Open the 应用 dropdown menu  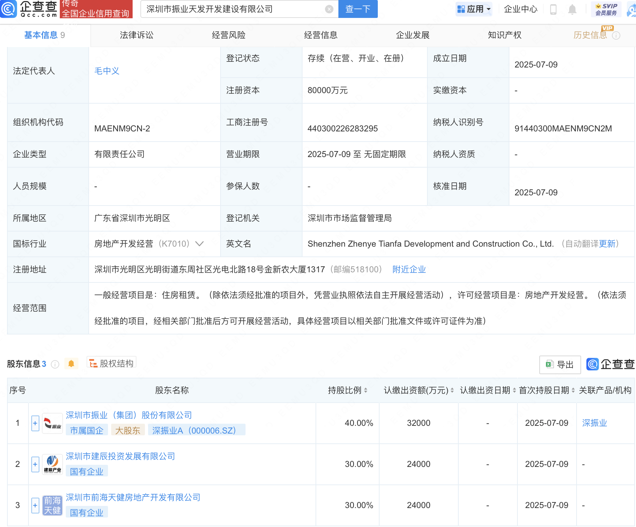tap(474, 9)
